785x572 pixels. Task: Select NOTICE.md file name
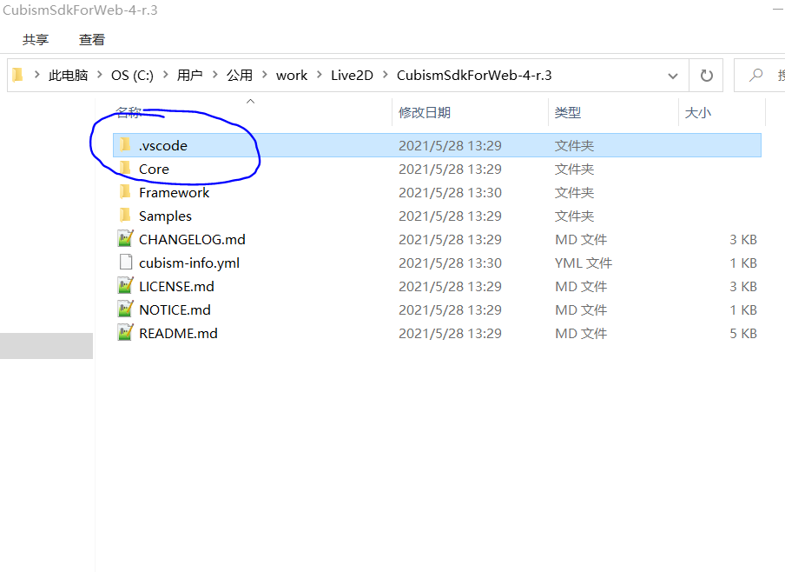[x=175, y=309]
